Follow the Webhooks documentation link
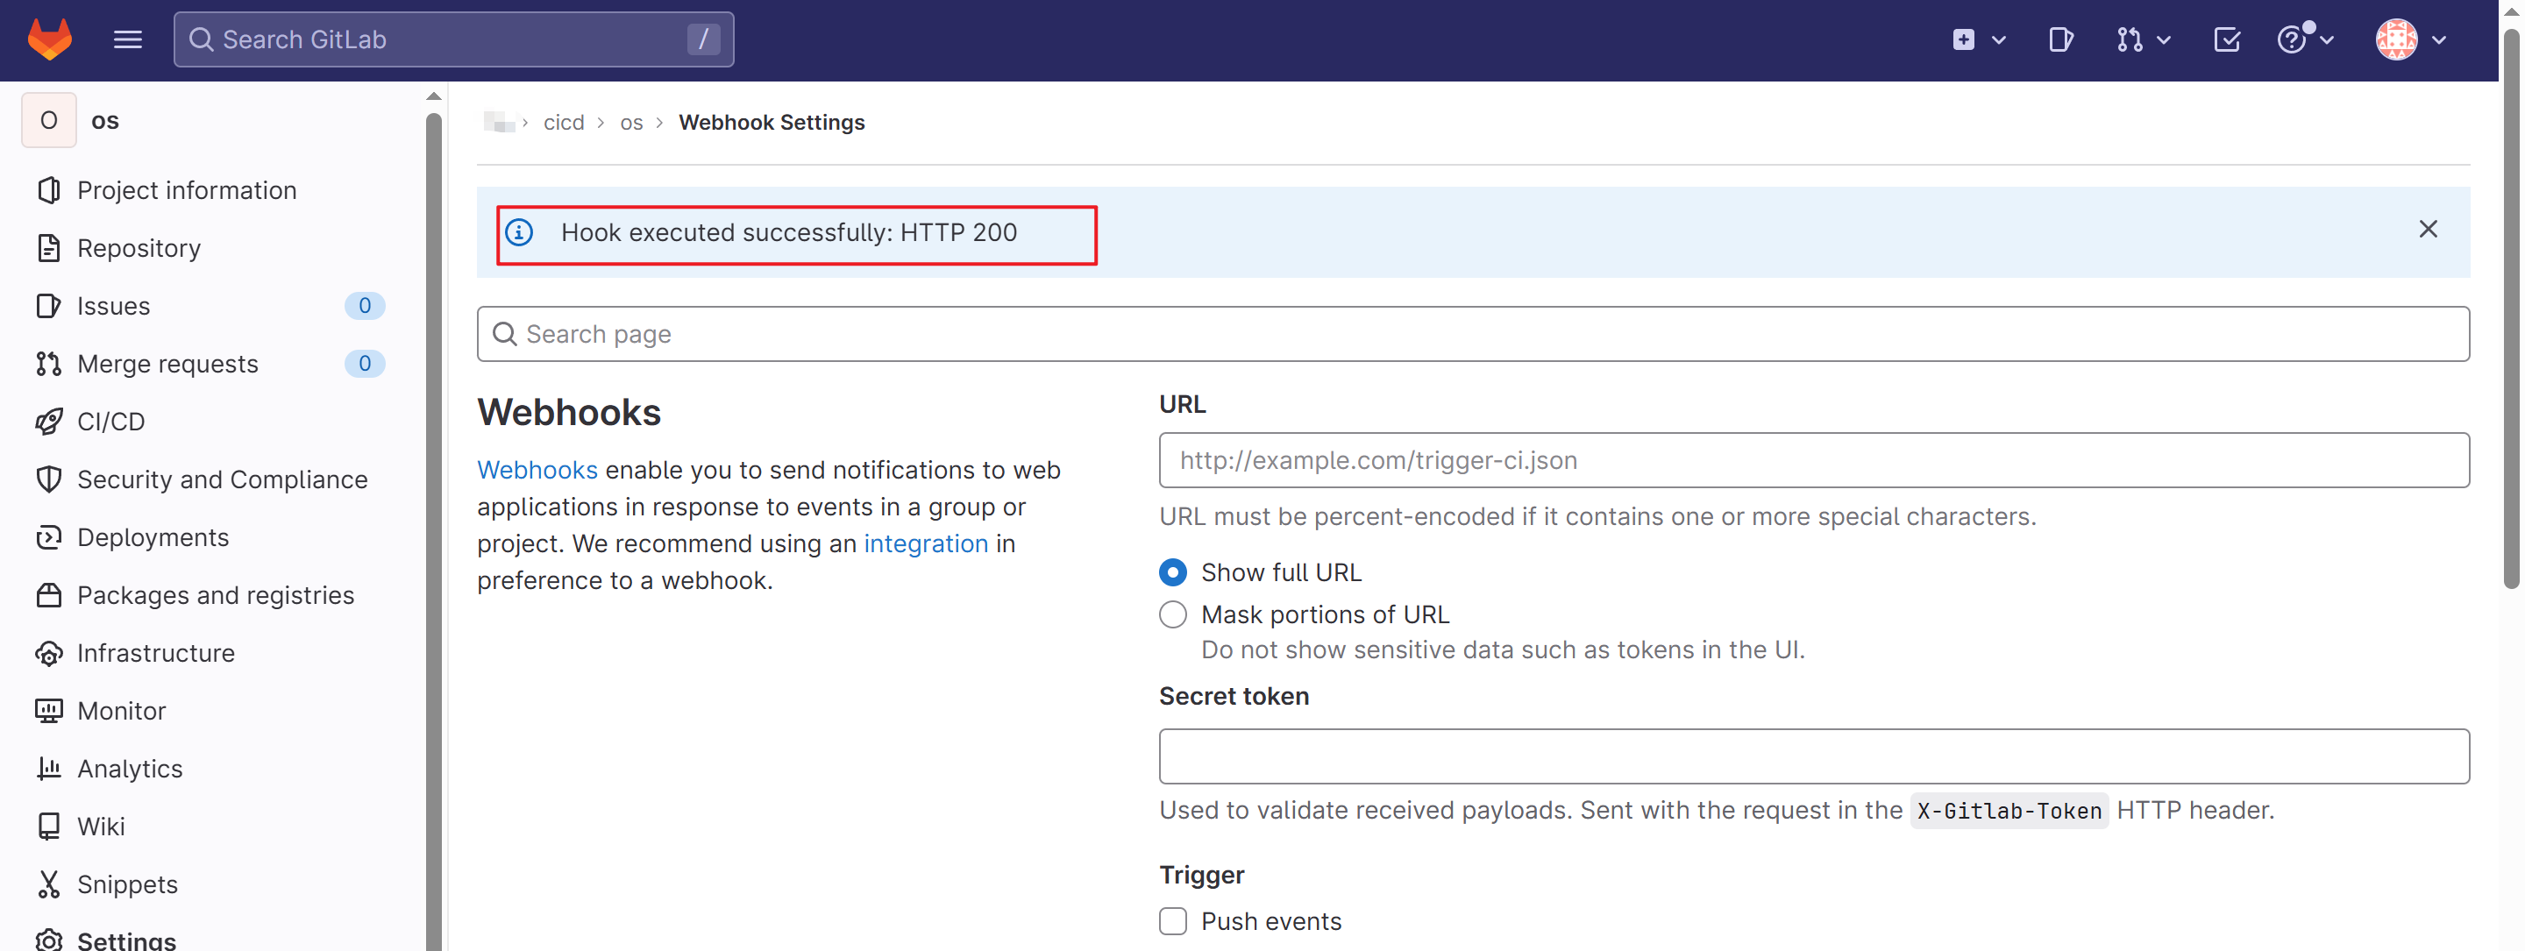 (x=537, y=471)
